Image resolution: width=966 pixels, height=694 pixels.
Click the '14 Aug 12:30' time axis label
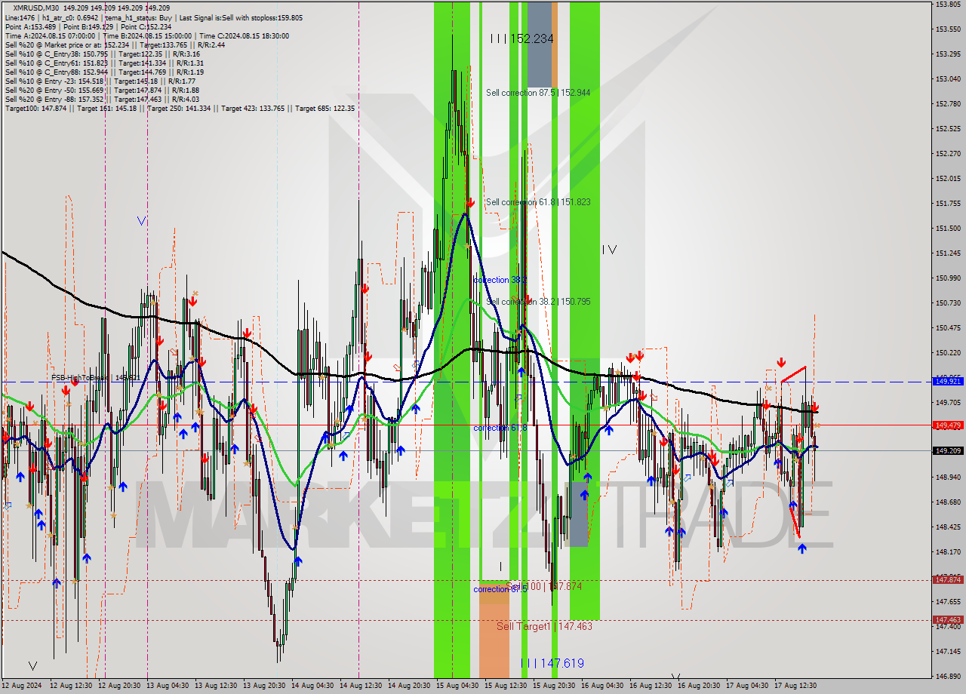[360, 686]
